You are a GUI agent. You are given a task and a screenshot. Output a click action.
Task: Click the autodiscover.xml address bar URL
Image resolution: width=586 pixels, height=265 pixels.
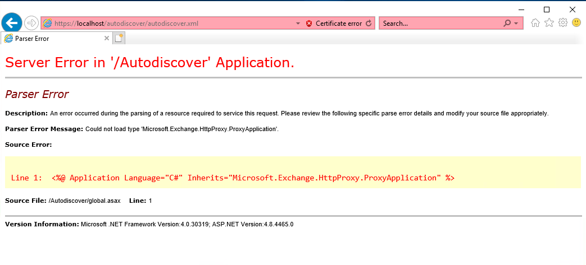click(x=126, y=24)
